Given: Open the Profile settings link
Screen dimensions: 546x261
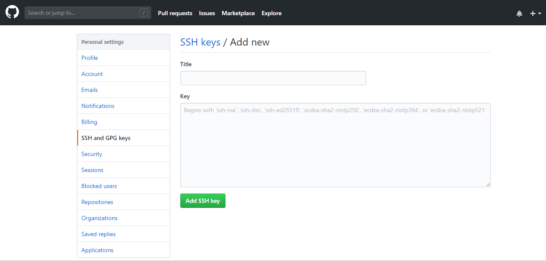Looking at the screenshot, I should tap(90, 58).
